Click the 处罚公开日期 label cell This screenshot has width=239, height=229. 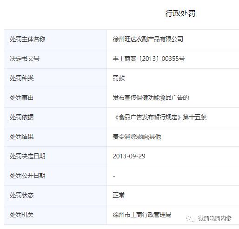(x=55, y=176)
